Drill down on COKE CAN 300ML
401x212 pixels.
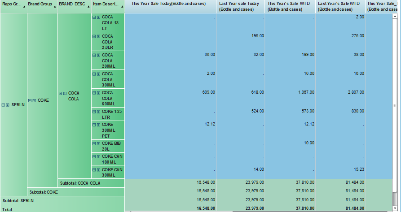(x=98, y=170)
